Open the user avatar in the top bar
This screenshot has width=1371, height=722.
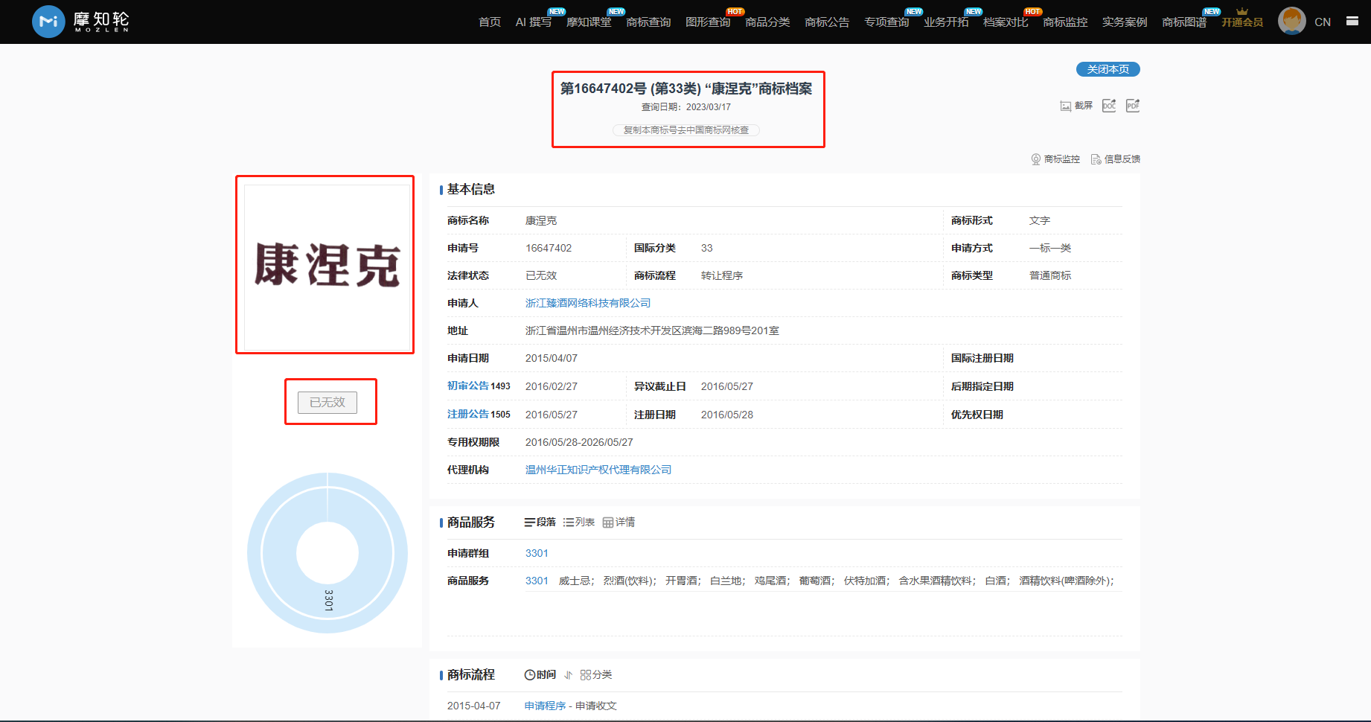point(1291,22)
